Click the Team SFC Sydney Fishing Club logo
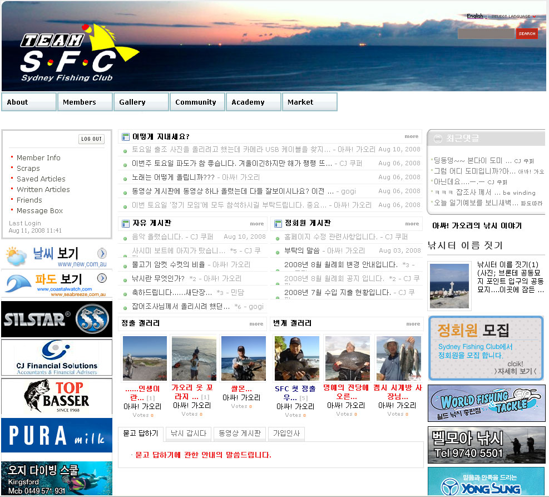Screen dimensions: 549x497 [80, 53]
